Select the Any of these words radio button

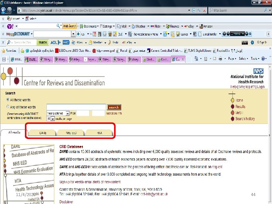(x=8, y=107)
